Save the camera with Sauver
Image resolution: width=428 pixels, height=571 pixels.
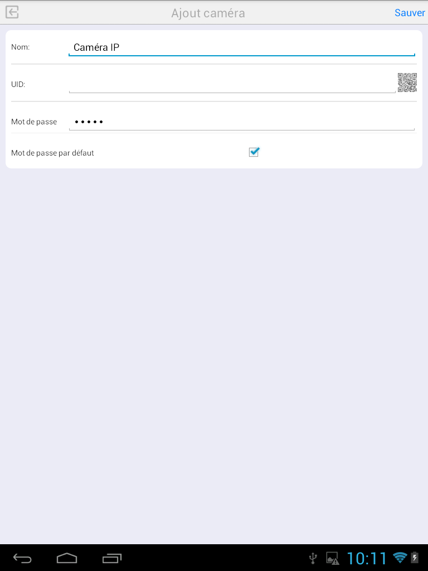(410, 13)
